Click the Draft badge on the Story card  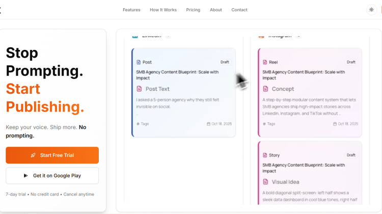click(x=351, y=155)
